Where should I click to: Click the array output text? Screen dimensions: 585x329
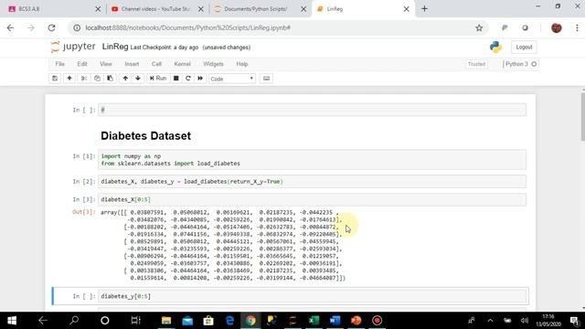(x=223, y=245)
